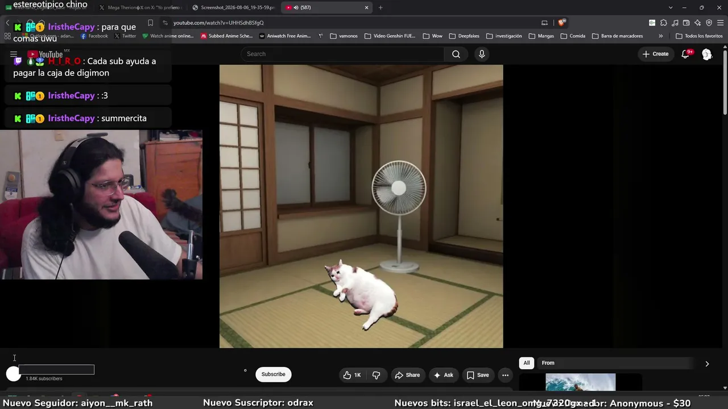Click the channel avatar under the video
This screenshot has height=409, width=728.
tap(13, 374)
